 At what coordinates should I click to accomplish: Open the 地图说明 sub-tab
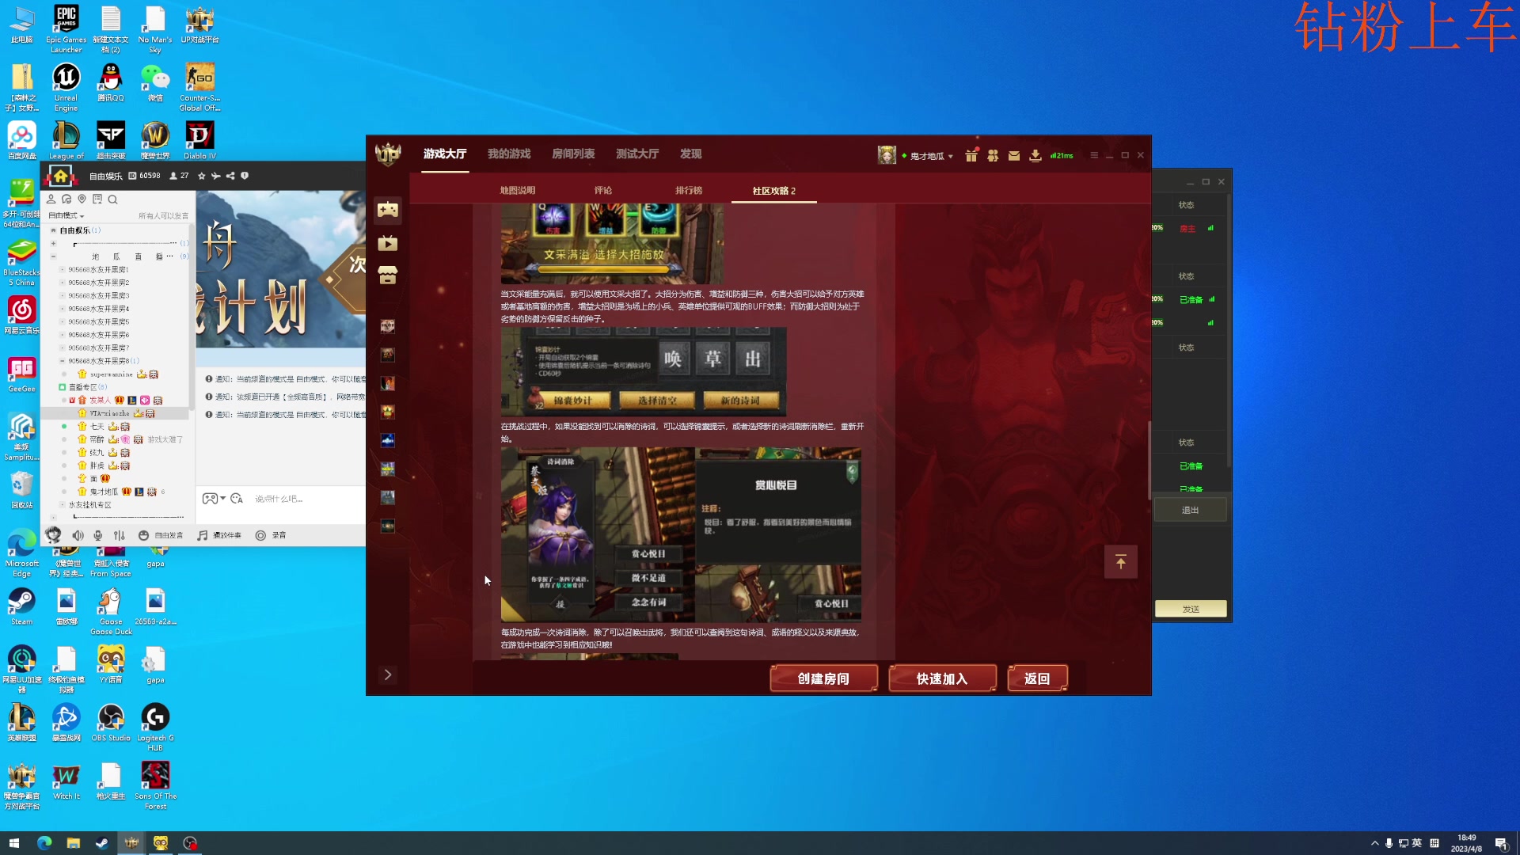point(518,191)
